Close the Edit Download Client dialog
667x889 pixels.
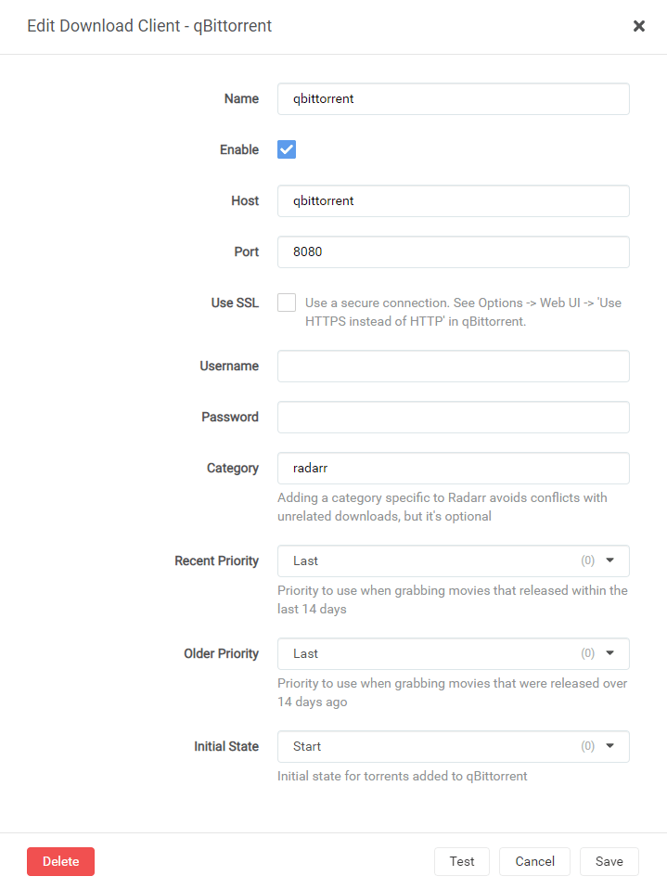coord(639,26)
